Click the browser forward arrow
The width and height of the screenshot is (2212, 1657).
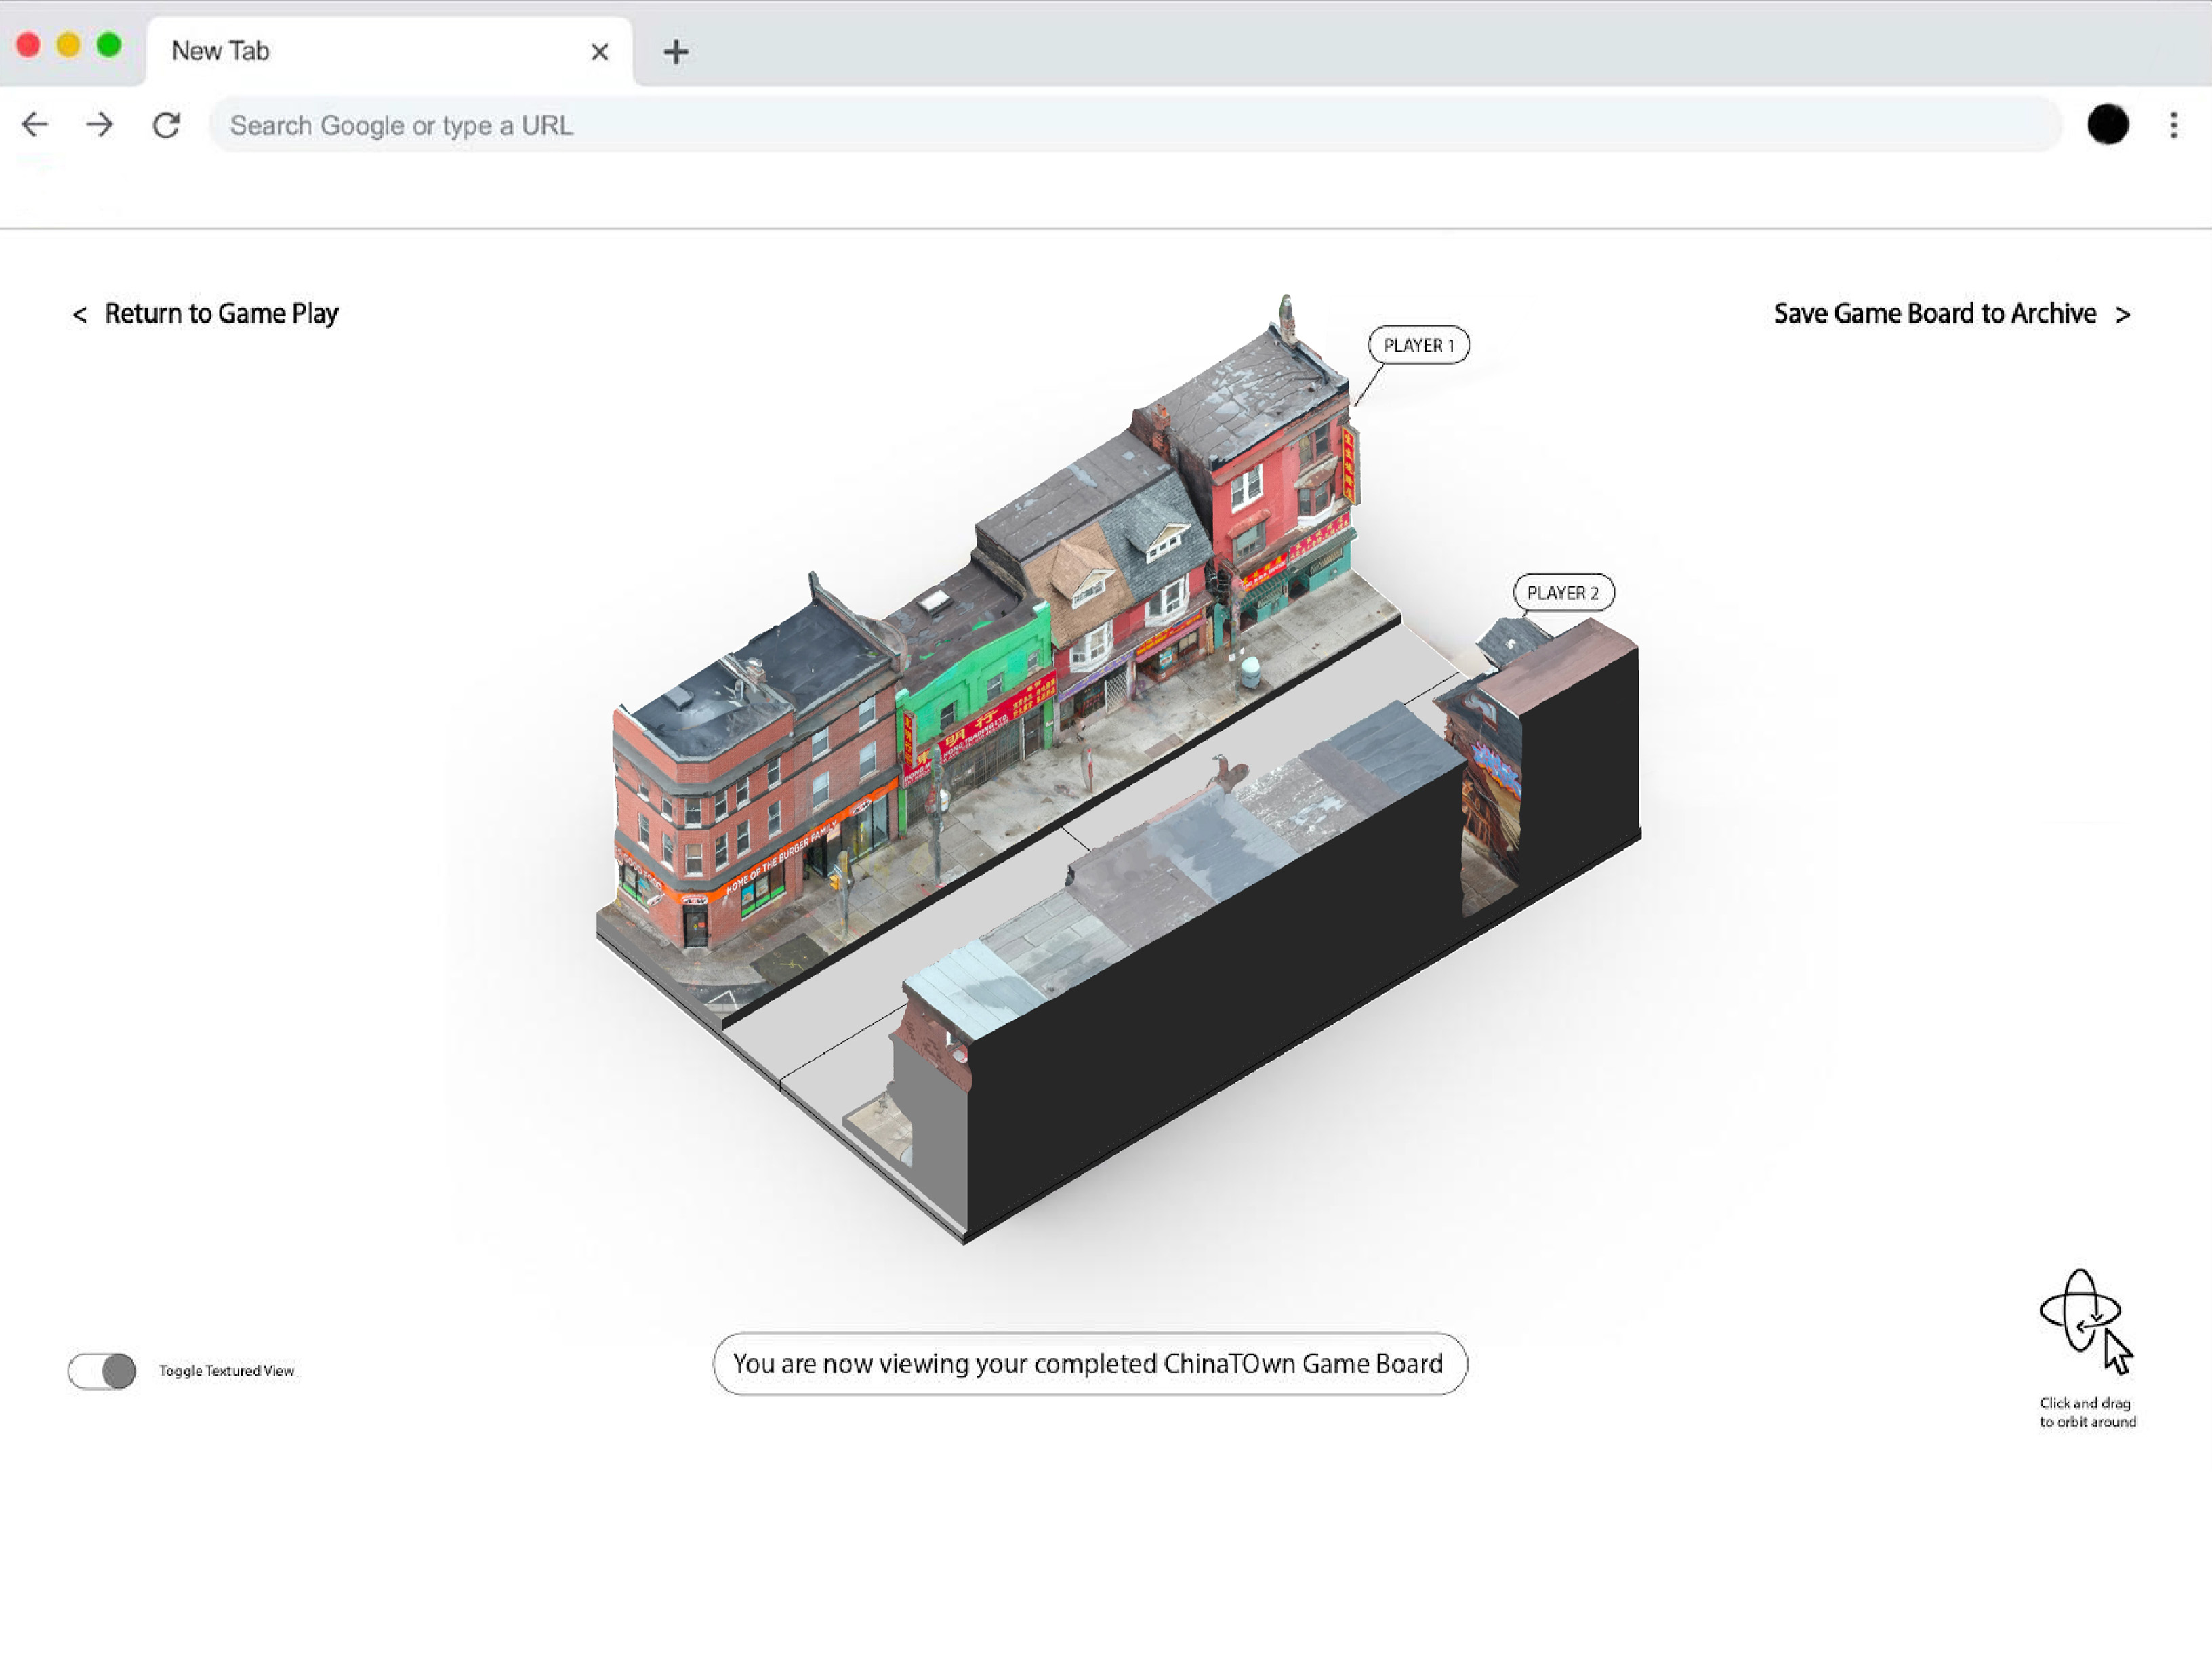coord(100,125)
